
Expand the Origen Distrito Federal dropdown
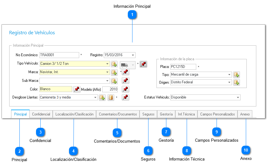click(x=229, y=82)
